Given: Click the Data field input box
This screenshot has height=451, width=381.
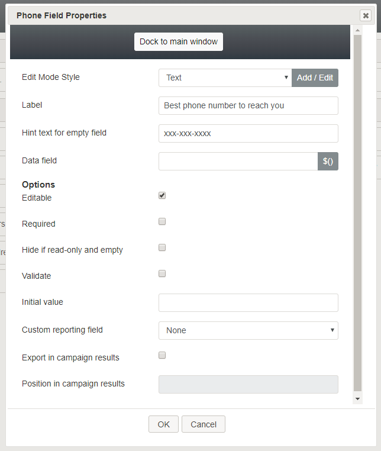Looking at the screenshot, I should click(x=238, y=161).
